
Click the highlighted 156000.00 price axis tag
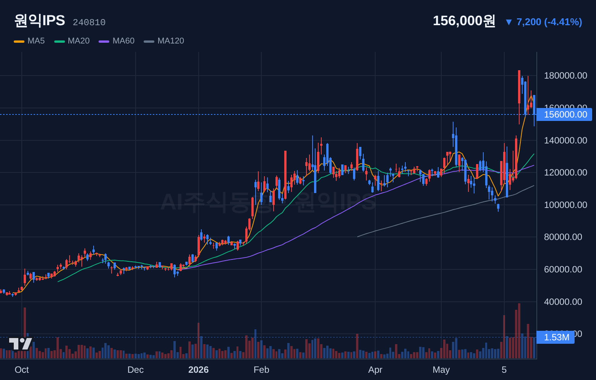click(x=564, y=114)
